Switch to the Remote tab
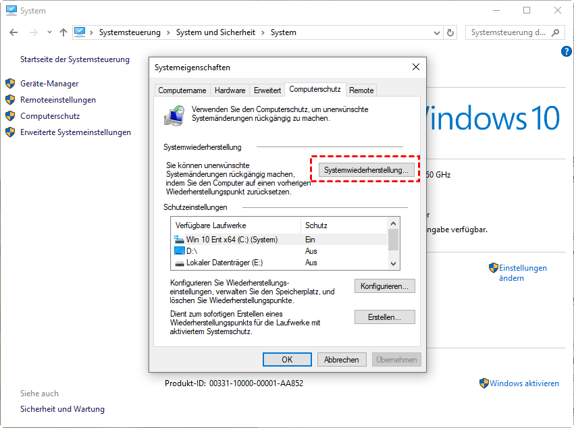The image size is (574, 428). coord(361,90)
